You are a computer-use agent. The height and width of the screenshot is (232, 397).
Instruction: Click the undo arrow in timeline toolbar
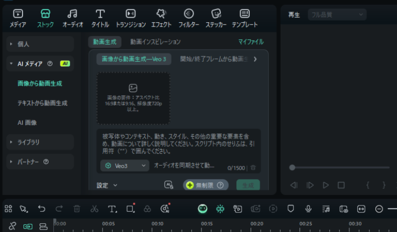pyautogui.click(x=42, y=209)
